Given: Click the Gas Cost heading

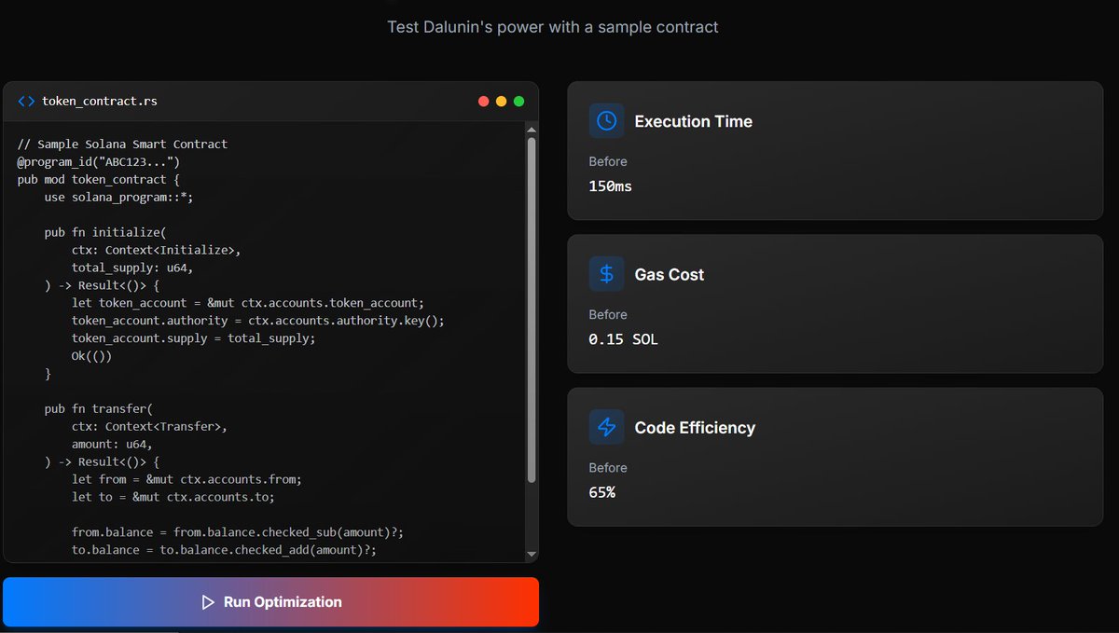Looking at the screenshot, I should click(670, 274).
